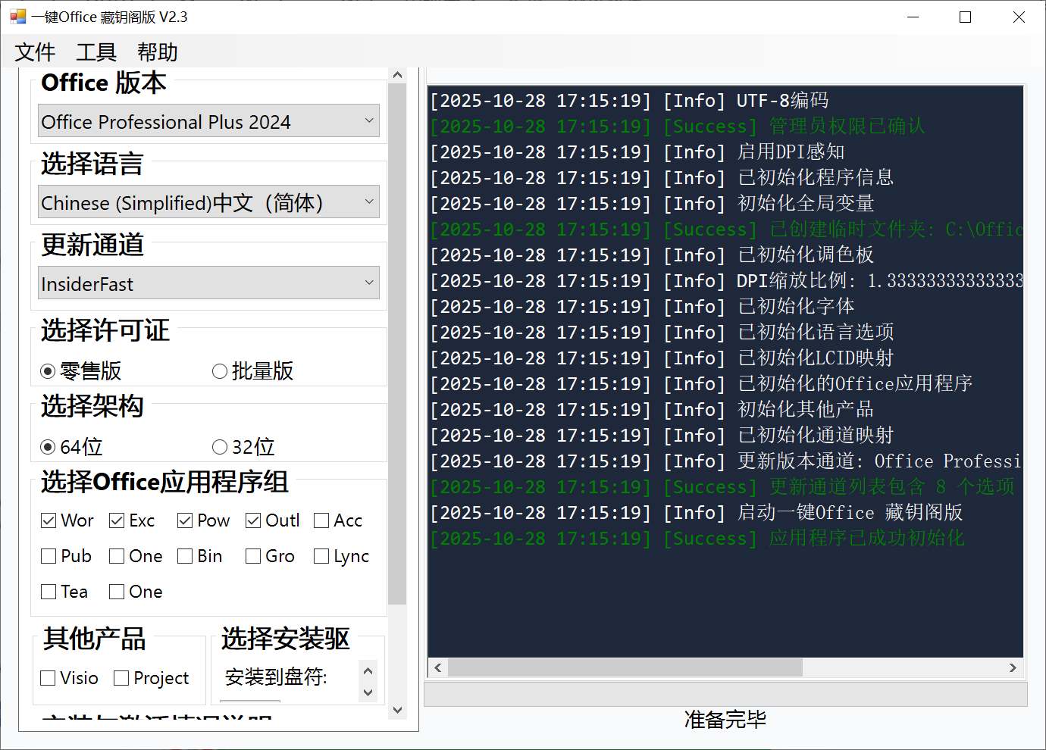
Task: Open the 工具 menu
Action: pyautogui.click(x=96, y=52)
